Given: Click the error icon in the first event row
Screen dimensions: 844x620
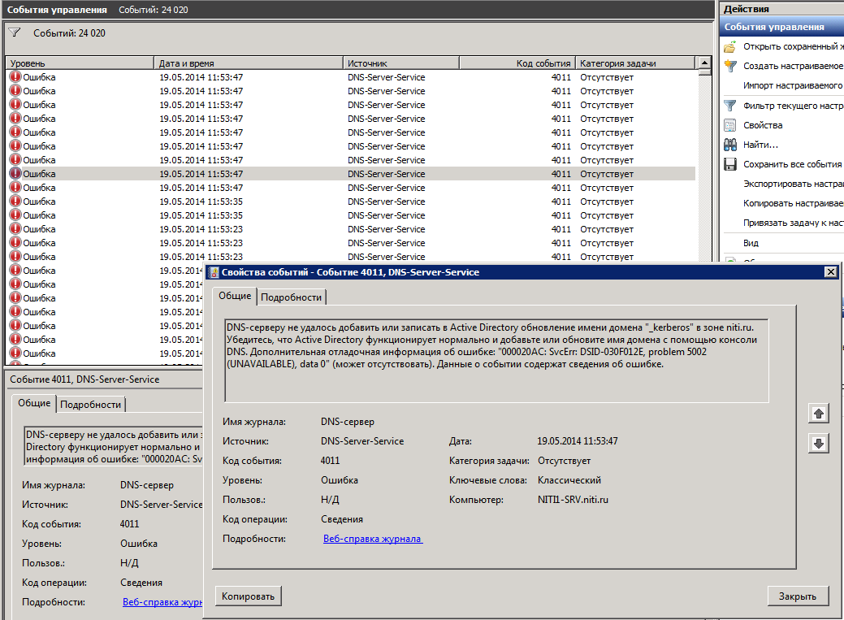Looking at the screenshot, I should 15,77.
